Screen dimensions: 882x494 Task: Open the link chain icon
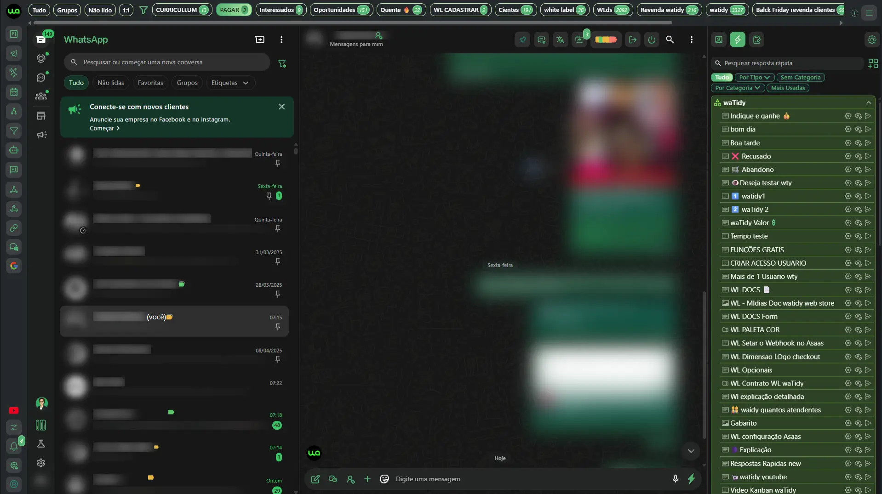point(14,228)
